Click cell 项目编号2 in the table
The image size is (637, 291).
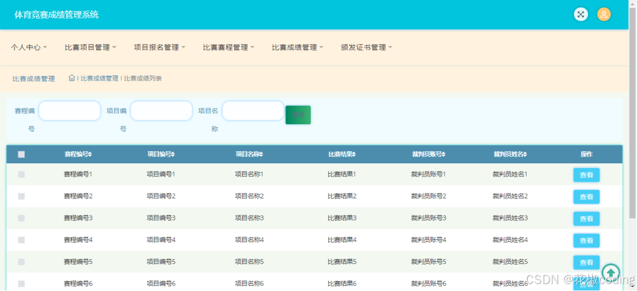(x=161, y=197)
